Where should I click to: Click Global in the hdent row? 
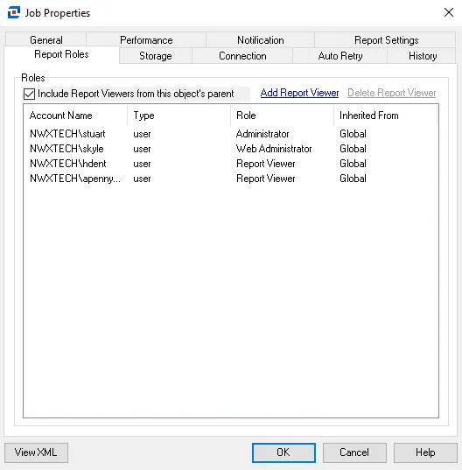pyautogui.click(x=353, y=164)
